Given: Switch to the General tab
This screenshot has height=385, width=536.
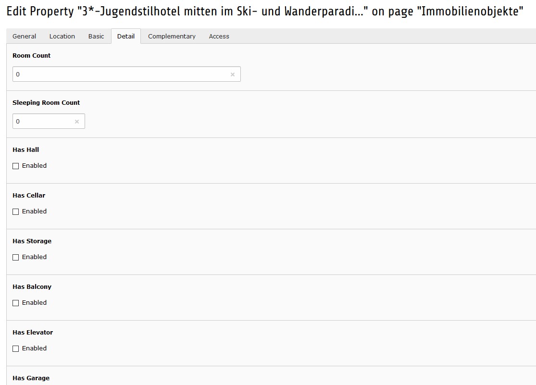Looking at the screenshot, I should 24,36.
